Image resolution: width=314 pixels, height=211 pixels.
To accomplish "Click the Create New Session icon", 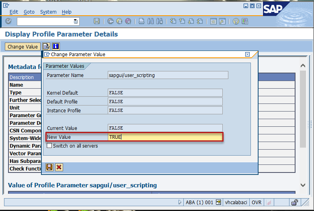I will [x=213, y=21].
